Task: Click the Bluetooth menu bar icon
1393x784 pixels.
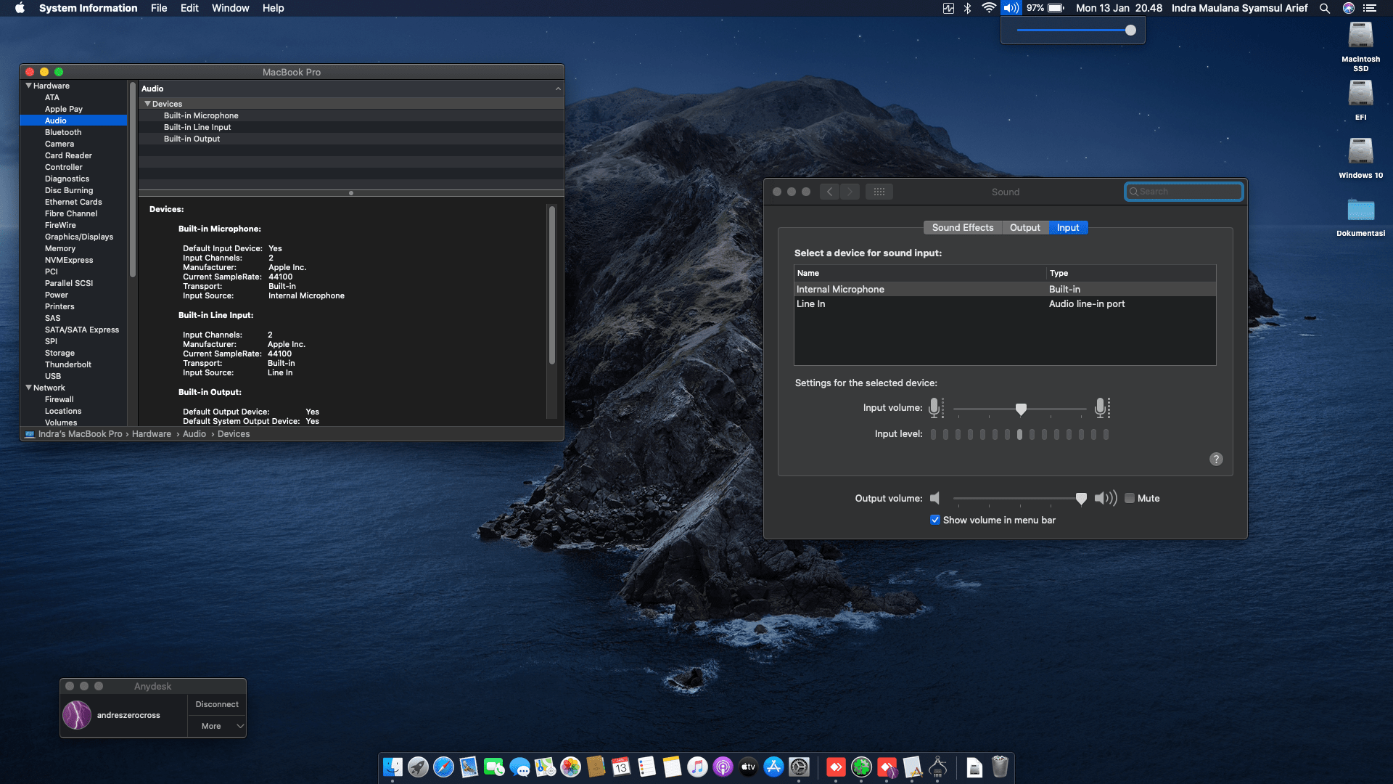Action: click(967, 8)
